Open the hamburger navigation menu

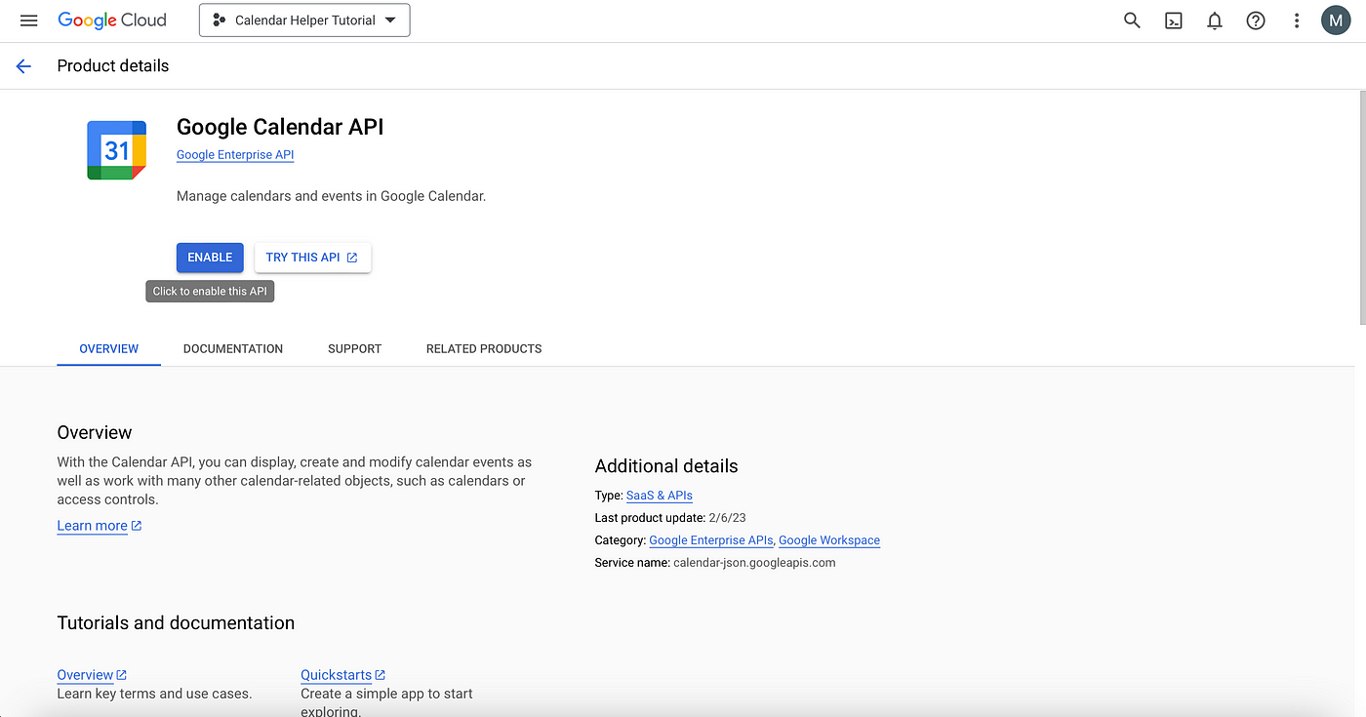coord(28,20)
